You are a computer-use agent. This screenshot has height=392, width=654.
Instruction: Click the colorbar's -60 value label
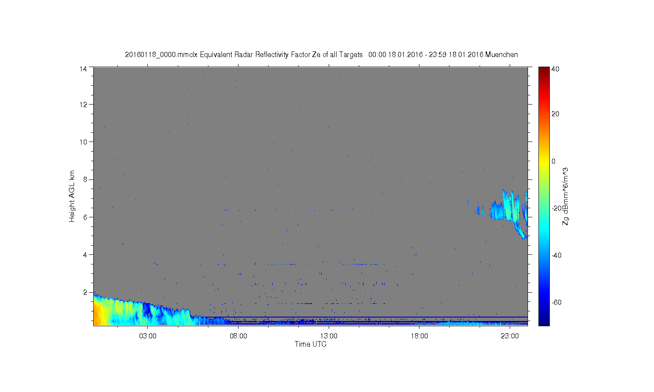556,302
